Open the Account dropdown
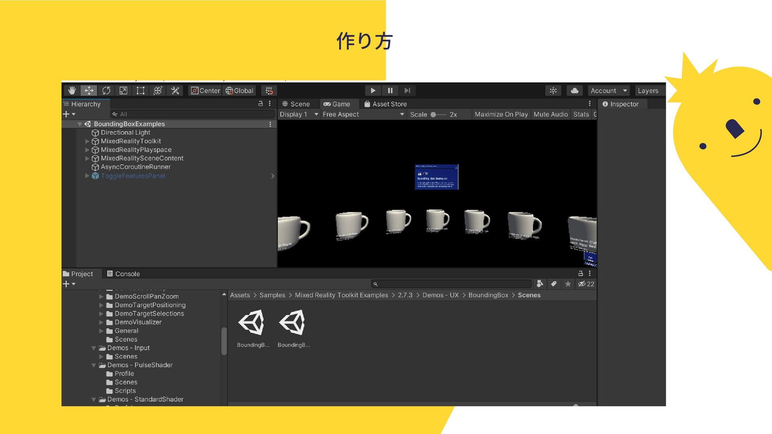 coord(608,91)
